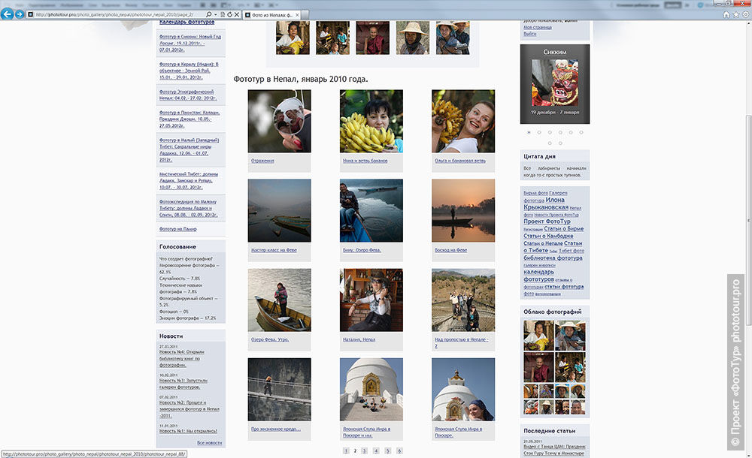Viewport: 752px width, 458px height.
Task: Open the 'Проект ФотоТур' tag link
Action: (547, 221)
